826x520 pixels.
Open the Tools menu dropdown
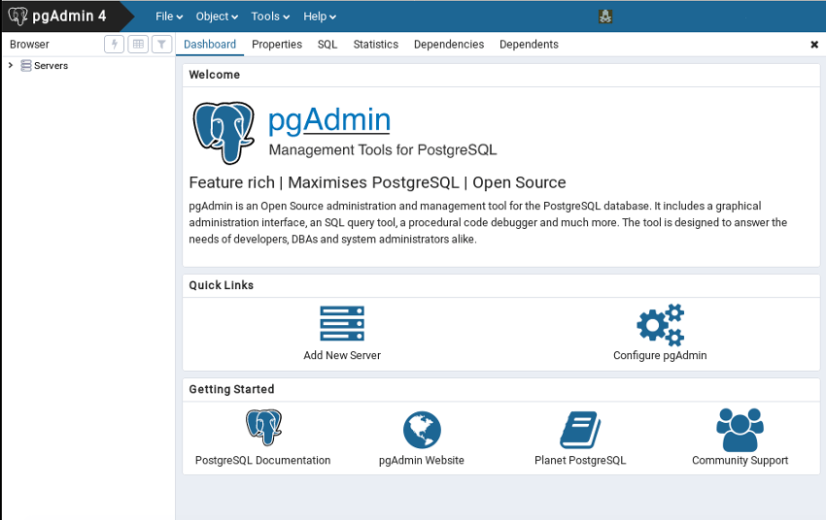coord(270,16)
